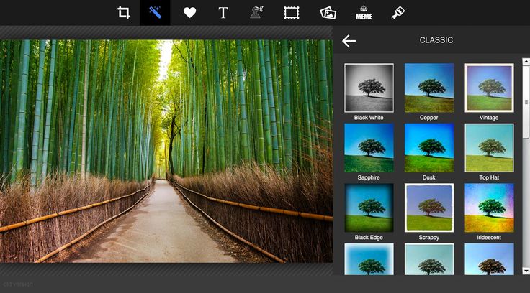The height and width of the screenshot is (293, 530).
Task: Click the bamboo forest photo canvas
Action: (166, 151)
